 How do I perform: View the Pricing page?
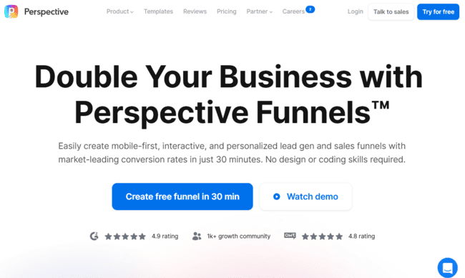click(x=227, y=11)
